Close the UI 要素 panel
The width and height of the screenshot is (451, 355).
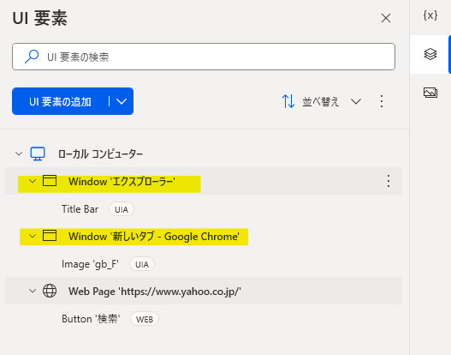click(386, 18)
